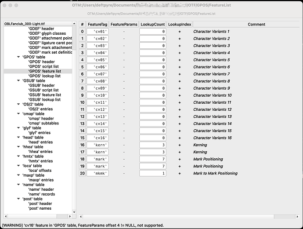Open 'hmtx' entries tree item
Screen dimensions: 303x229
[x=40, y=161]
